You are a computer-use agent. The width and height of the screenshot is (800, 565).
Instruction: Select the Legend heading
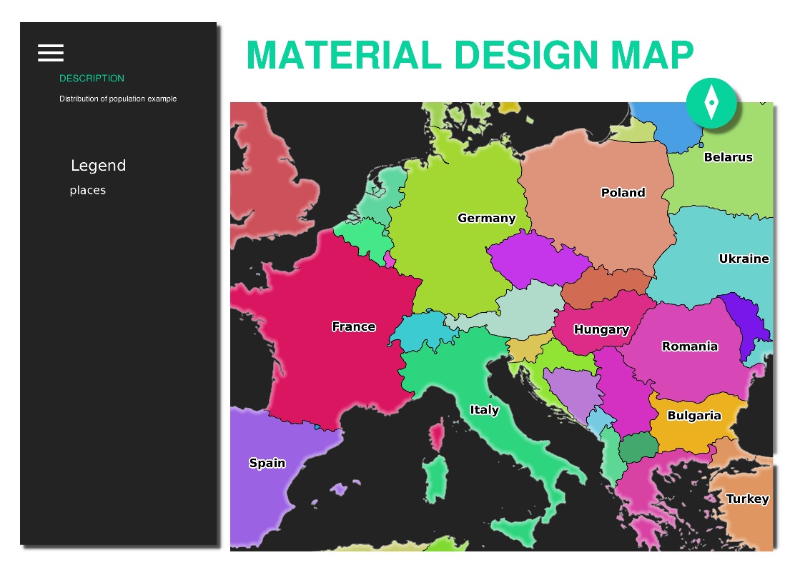click(x=98, y=166)
